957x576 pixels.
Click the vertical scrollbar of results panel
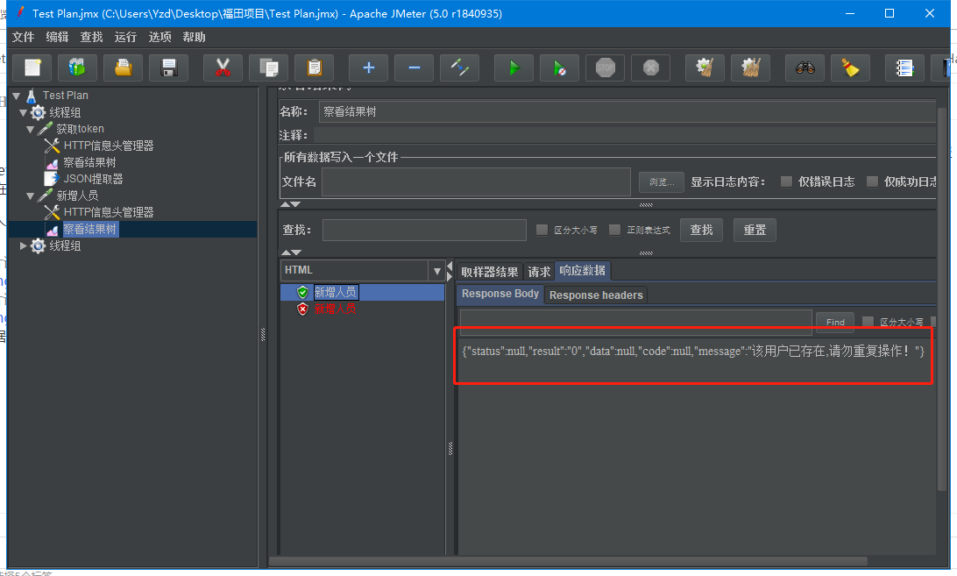click(x=941, y=299)
